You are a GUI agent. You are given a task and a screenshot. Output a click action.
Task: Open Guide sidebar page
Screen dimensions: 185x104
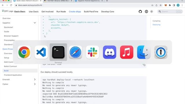(6, 31)
